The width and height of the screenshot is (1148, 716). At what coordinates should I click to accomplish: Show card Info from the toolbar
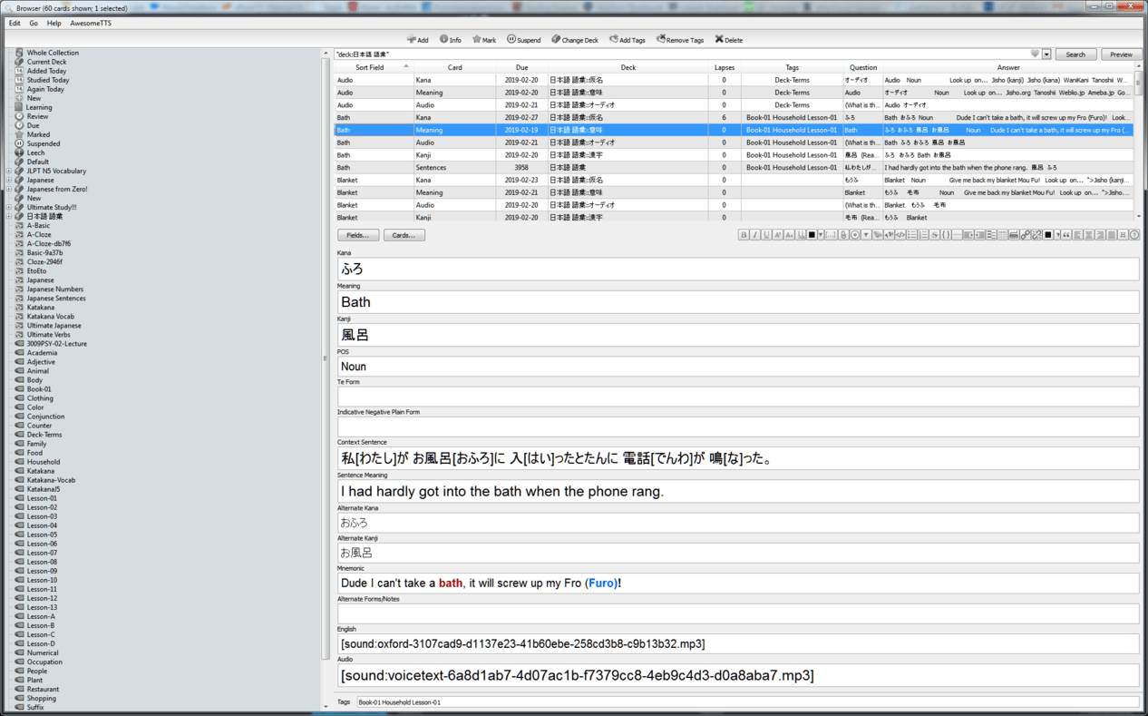451,40
